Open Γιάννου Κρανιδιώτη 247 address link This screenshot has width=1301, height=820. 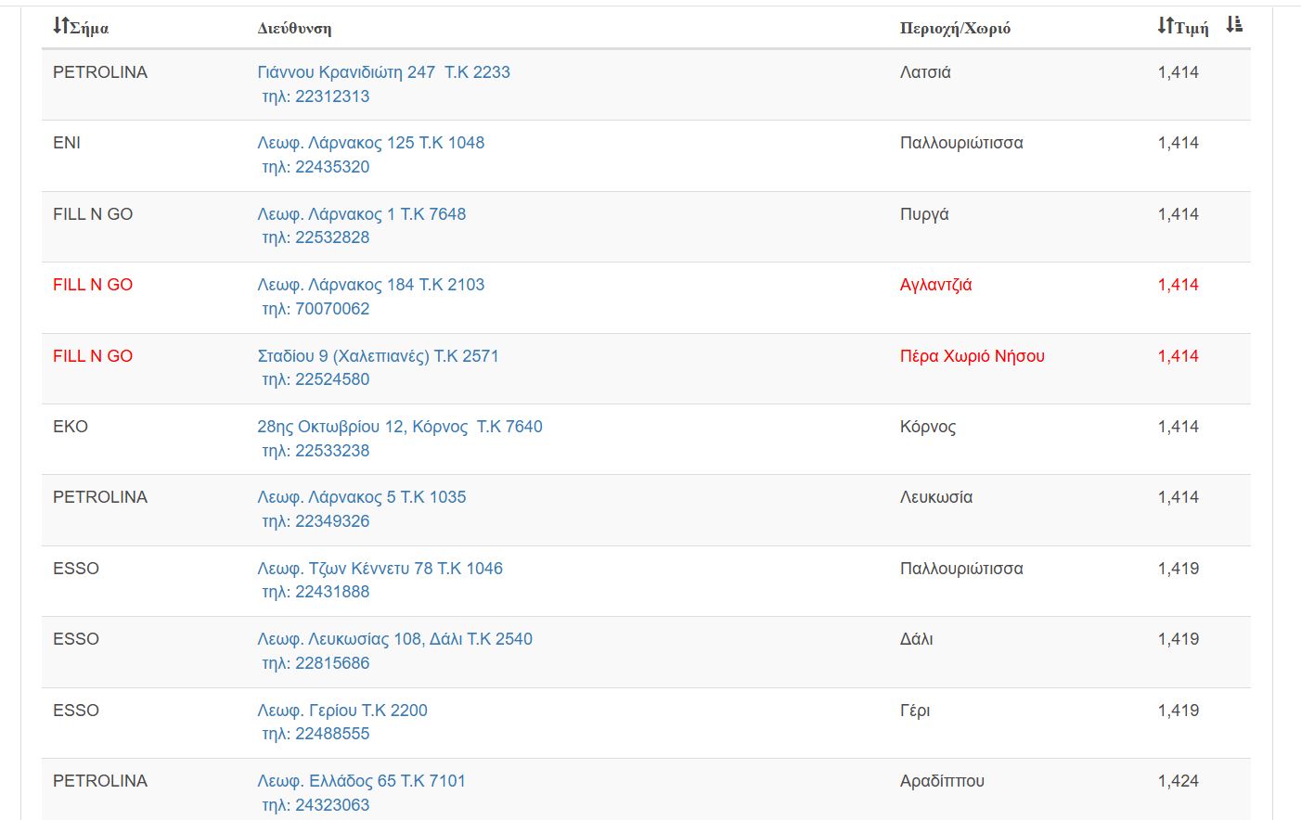coord(383,72)
